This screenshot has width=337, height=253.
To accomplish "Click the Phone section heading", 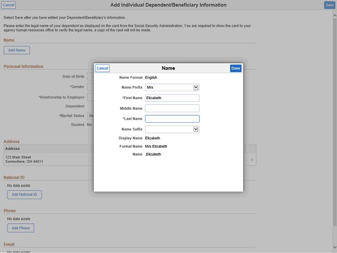I will [9, 211].
